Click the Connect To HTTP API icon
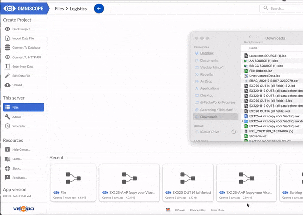 coord(8,57)
